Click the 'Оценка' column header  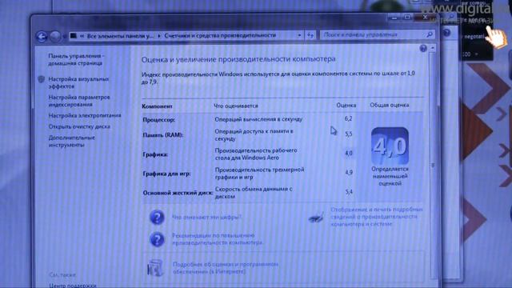346,105
